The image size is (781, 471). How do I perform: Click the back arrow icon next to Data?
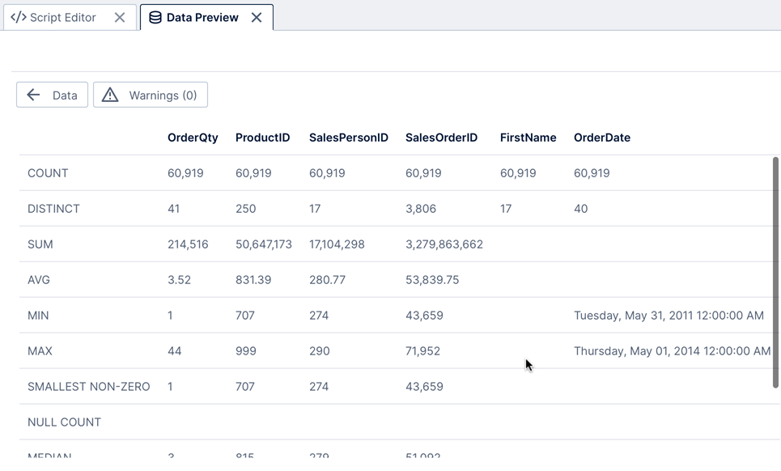[33, 94]
